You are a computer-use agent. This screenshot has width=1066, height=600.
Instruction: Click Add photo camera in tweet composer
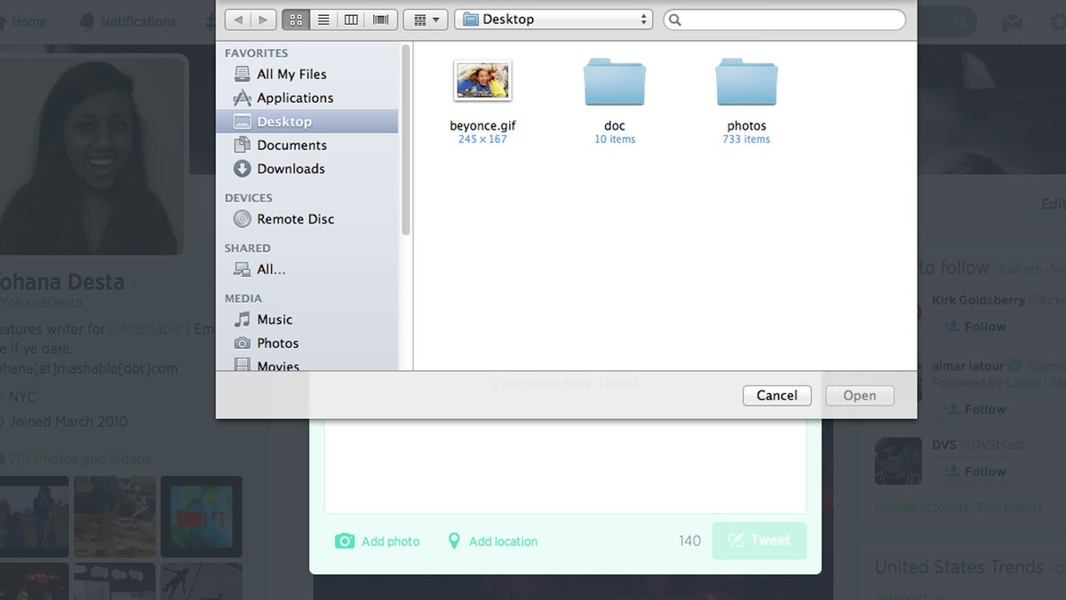(345, 541)
